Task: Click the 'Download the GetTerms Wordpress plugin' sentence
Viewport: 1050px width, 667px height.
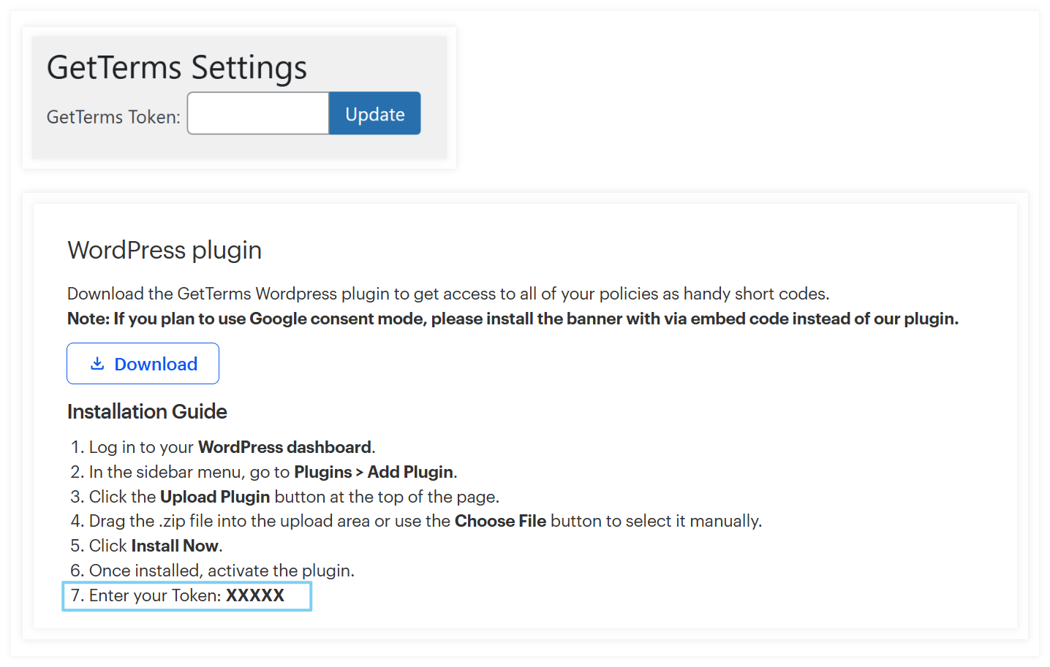Action: click(x=448, y=294)
